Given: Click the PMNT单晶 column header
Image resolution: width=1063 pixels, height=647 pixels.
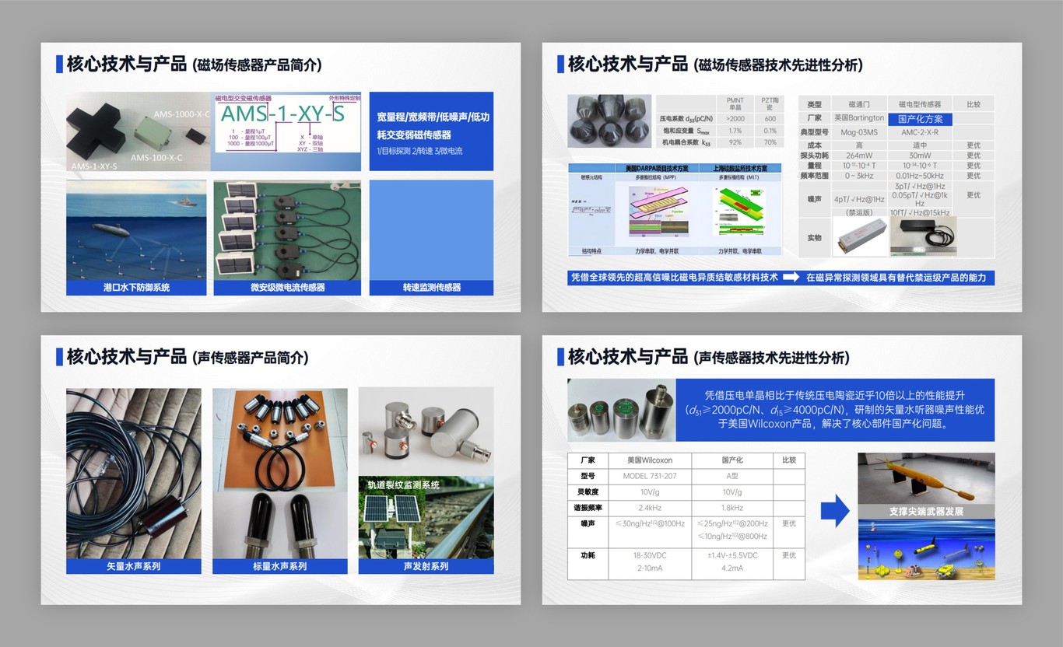Looking at the screenshot, I should pyautogui.click(x=735, y=104).
